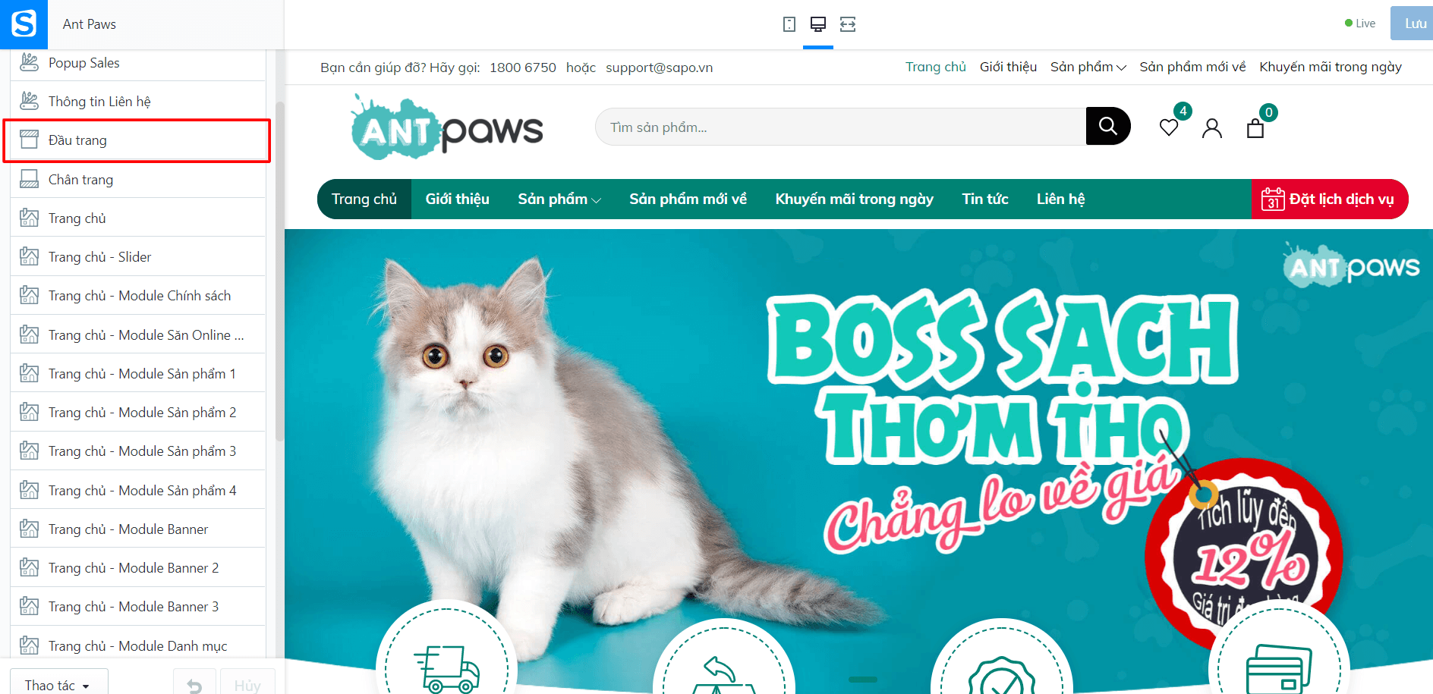The width and height of the screenshot is (1433, 694).
Task: Switch to full-width preview icon
Action: coord(848,24)
